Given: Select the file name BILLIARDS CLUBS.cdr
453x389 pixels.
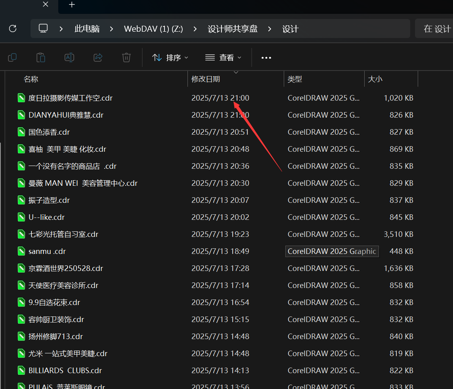Looking at the screenshot, I should point(65,370).
